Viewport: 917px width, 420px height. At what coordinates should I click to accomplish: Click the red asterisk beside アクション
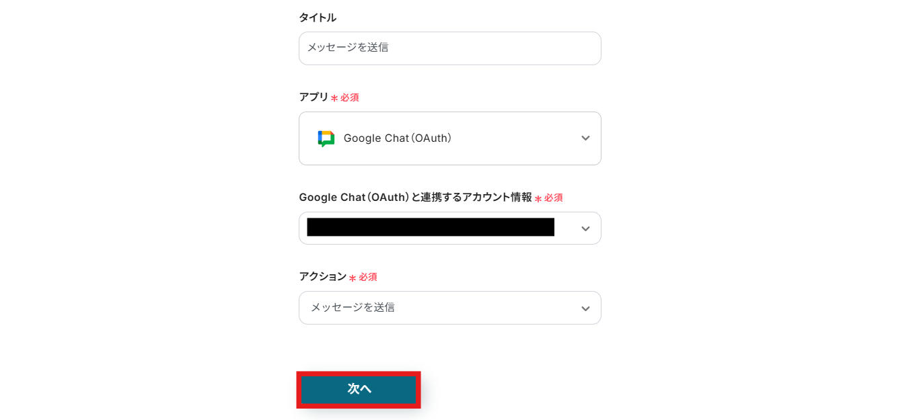[353, 278]
